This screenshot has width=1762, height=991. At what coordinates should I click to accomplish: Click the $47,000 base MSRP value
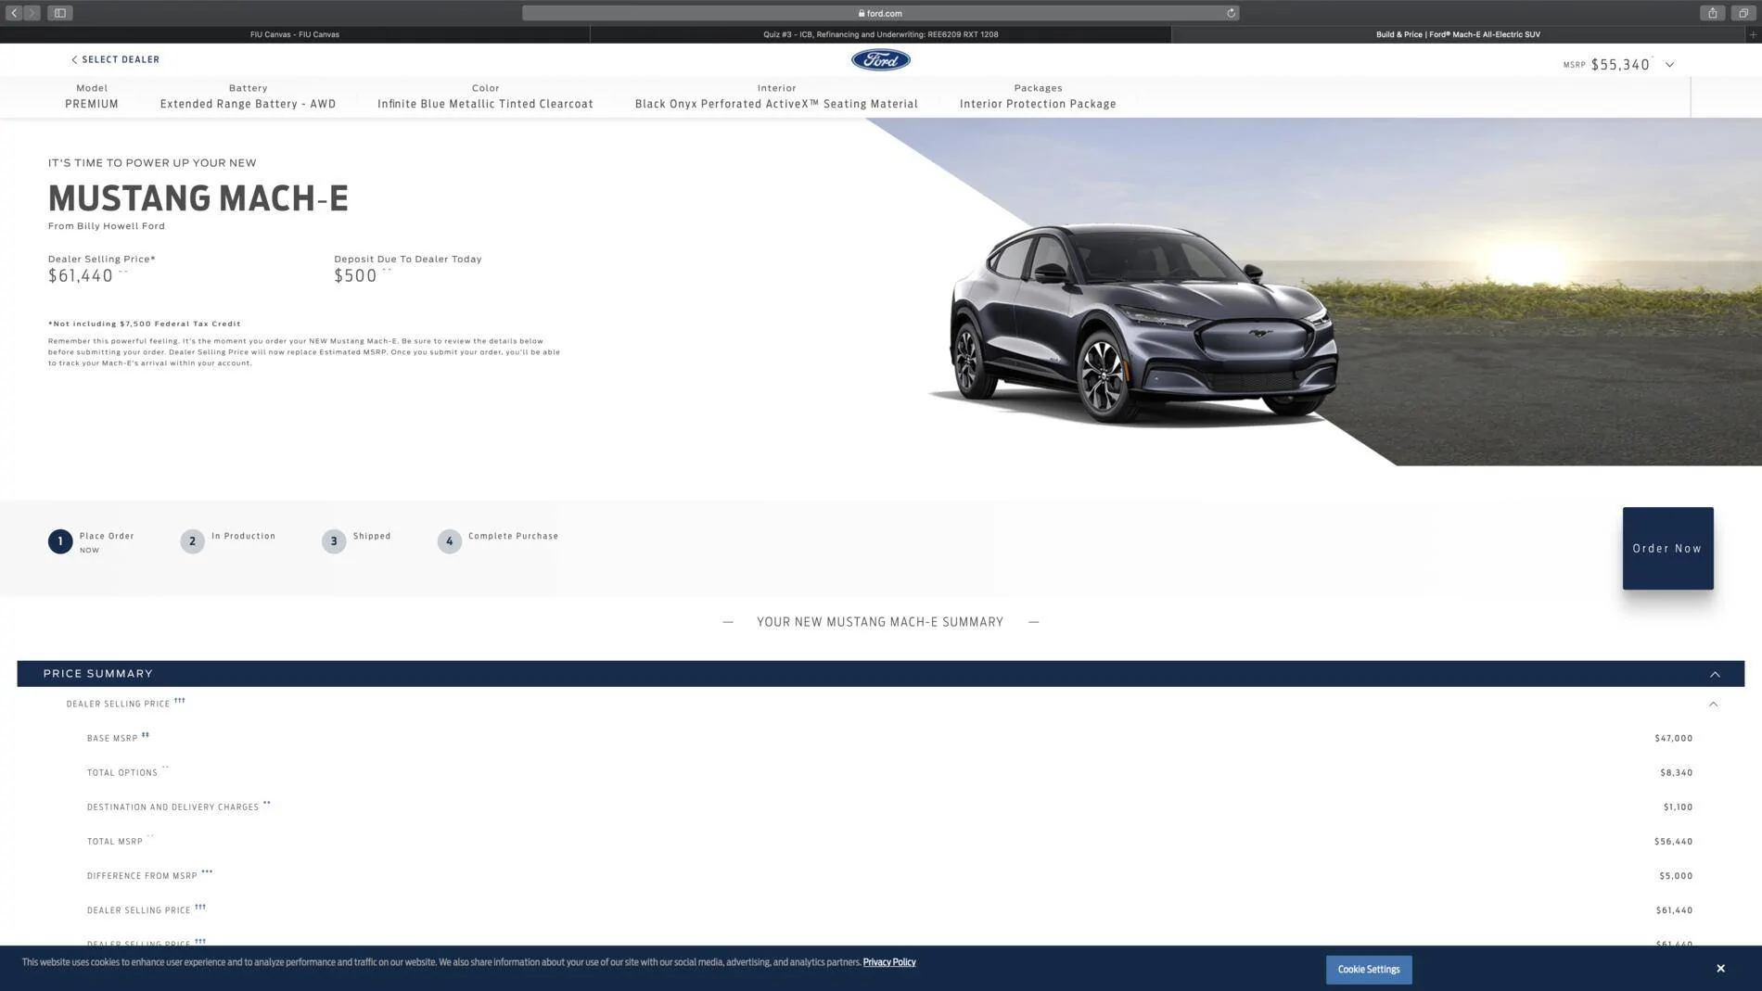point(1673,739)
